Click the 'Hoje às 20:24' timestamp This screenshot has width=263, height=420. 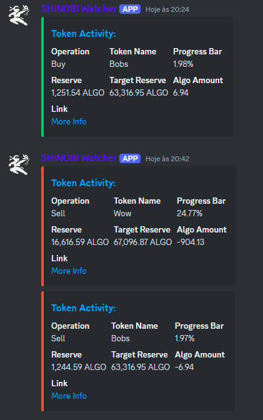tap(167, 9)
